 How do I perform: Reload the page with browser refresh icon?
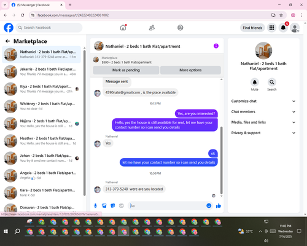tap(23, 15)
